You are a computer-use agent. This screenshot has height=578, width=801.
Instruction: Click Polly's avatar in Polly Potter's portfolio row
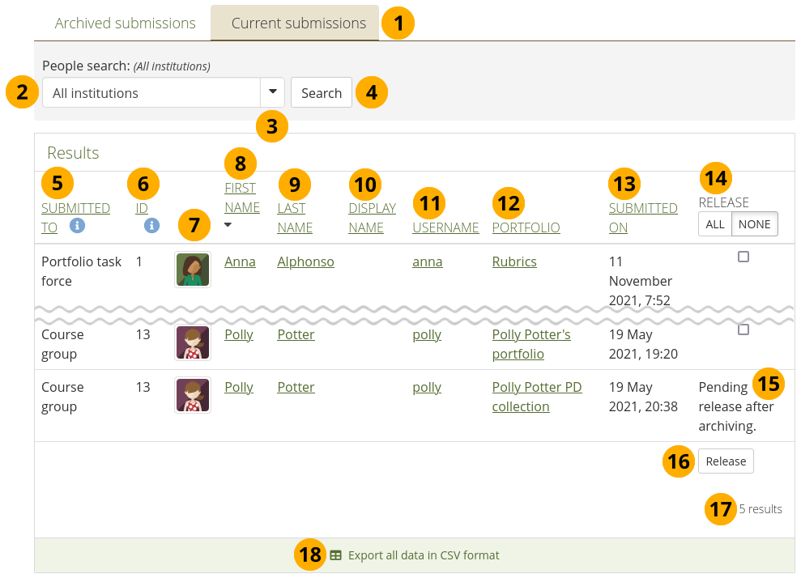pos(193,343)
